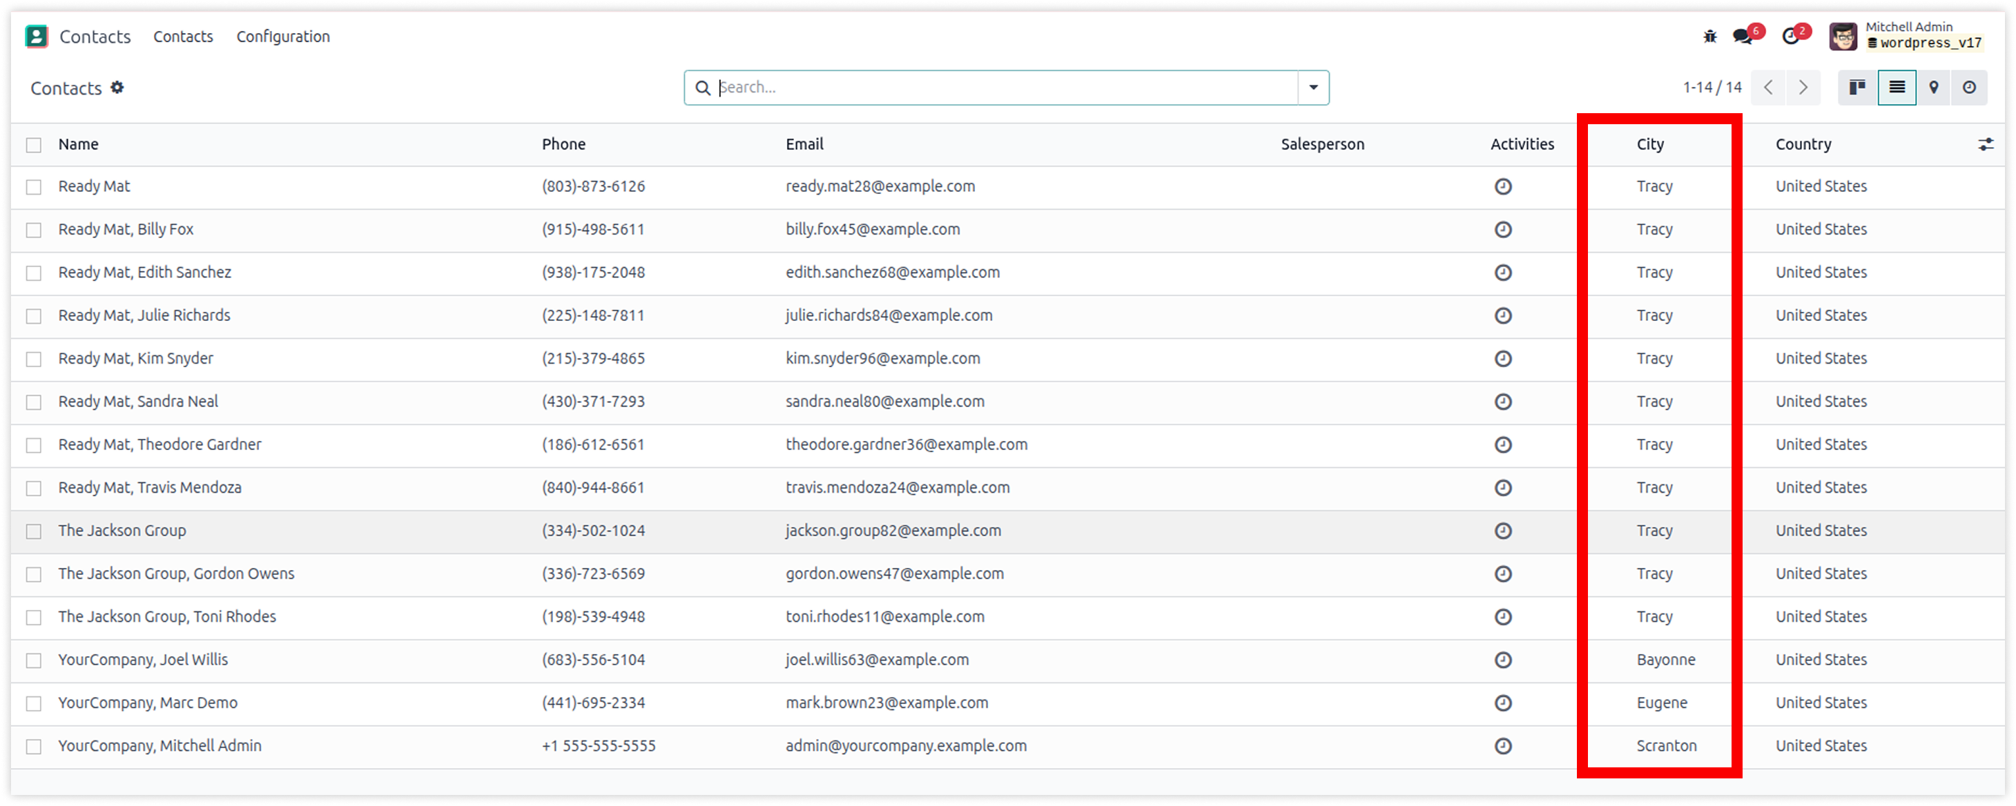Screen dimensions: 2016x806
Task: Click activity clock for Theodore Gardner row
Action: point(1504,444)
